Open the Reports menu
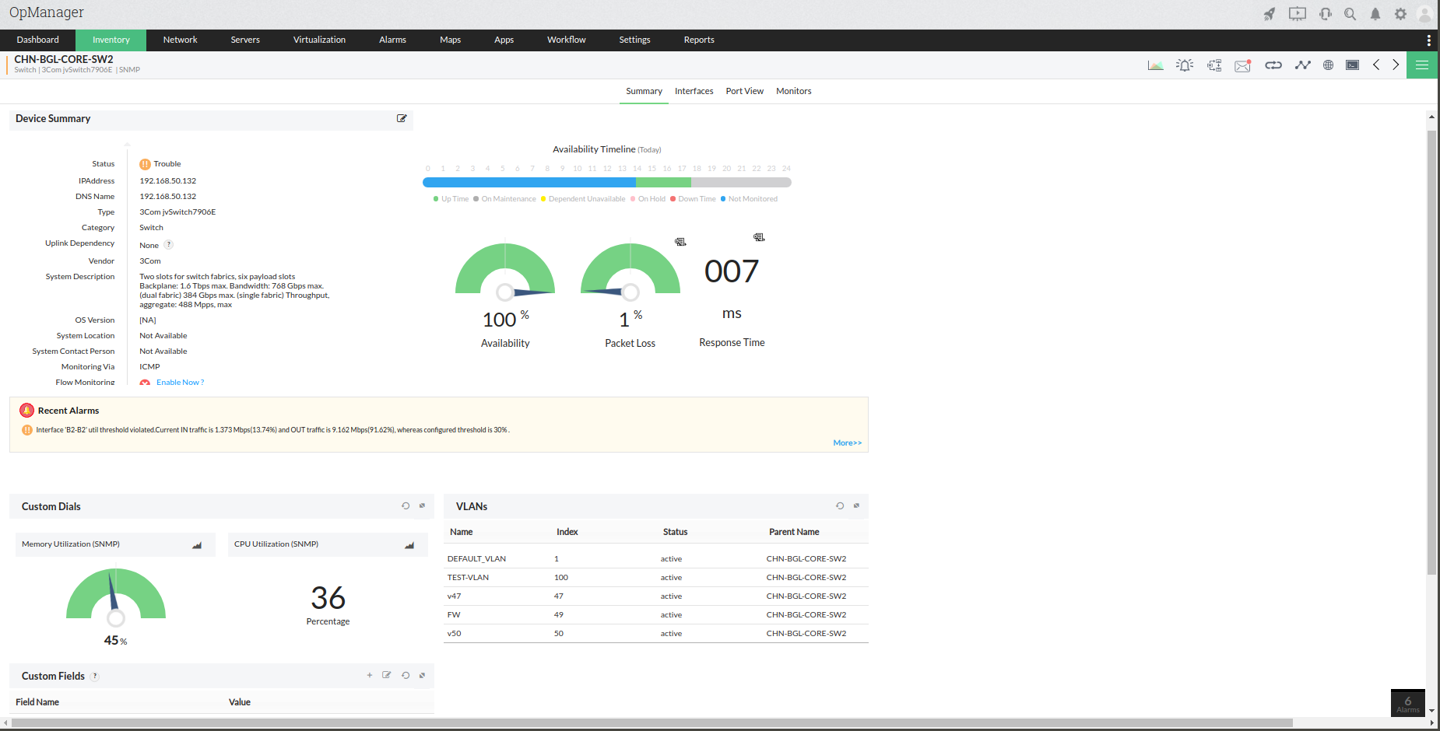 point(699,40)
